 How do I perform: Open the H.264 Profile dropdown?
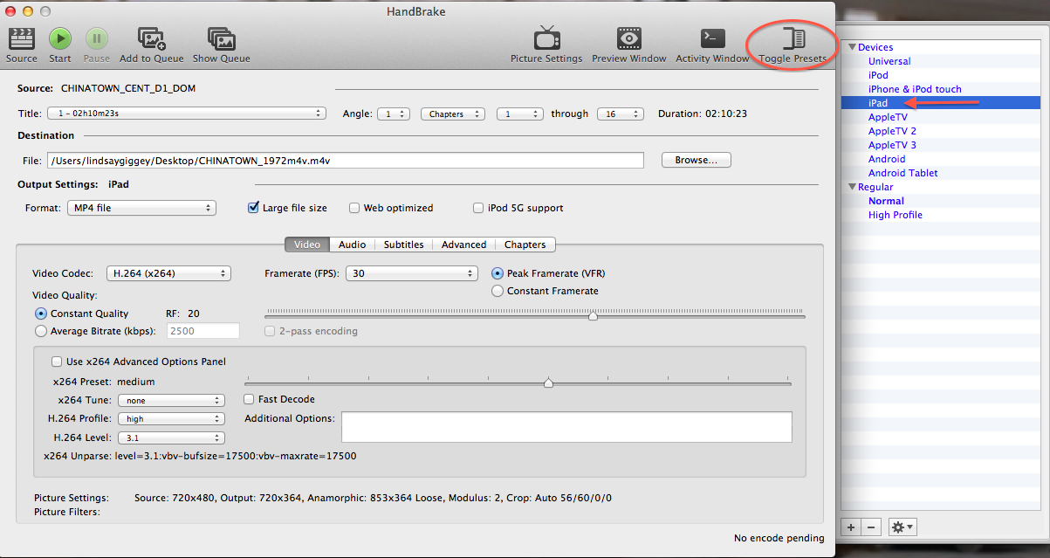pyautogui.click(x=171, y=419)
